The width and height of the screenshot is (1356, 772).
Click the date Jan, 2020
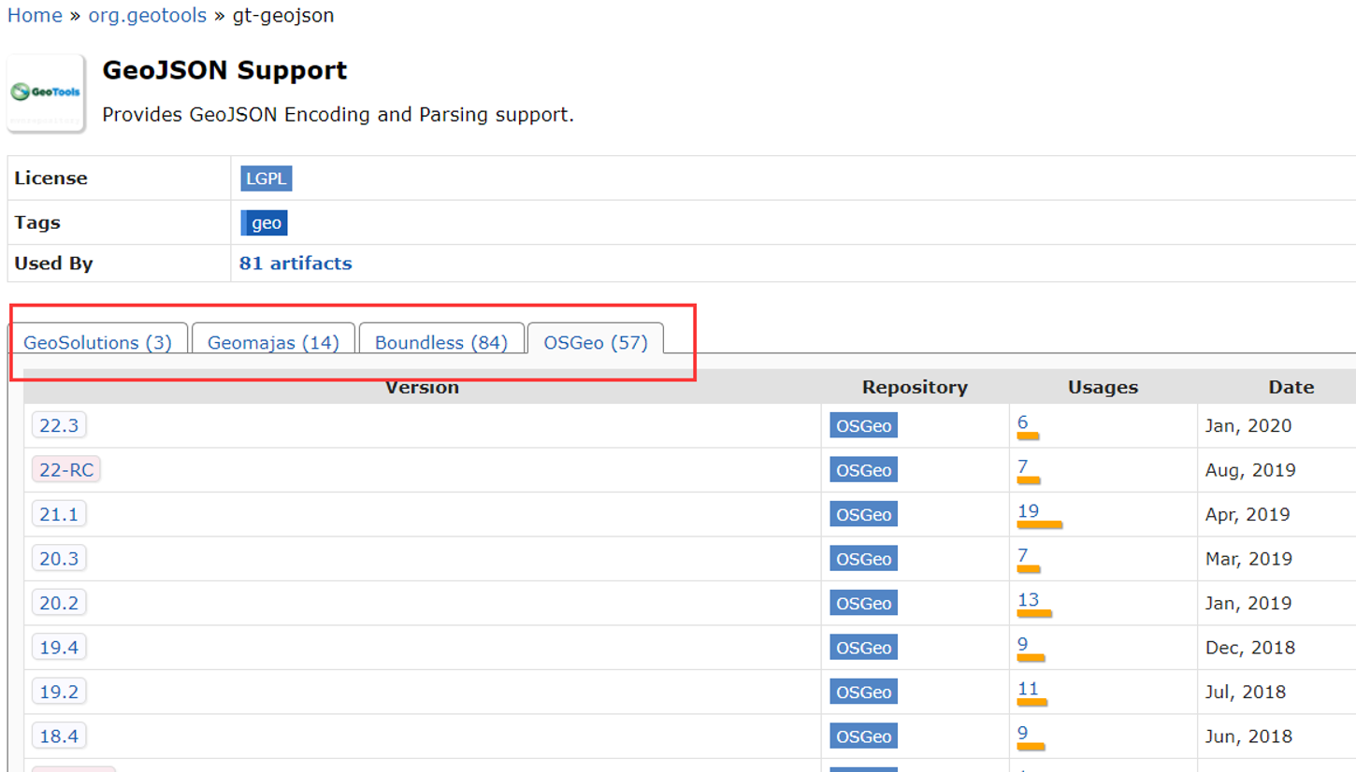1248,425
